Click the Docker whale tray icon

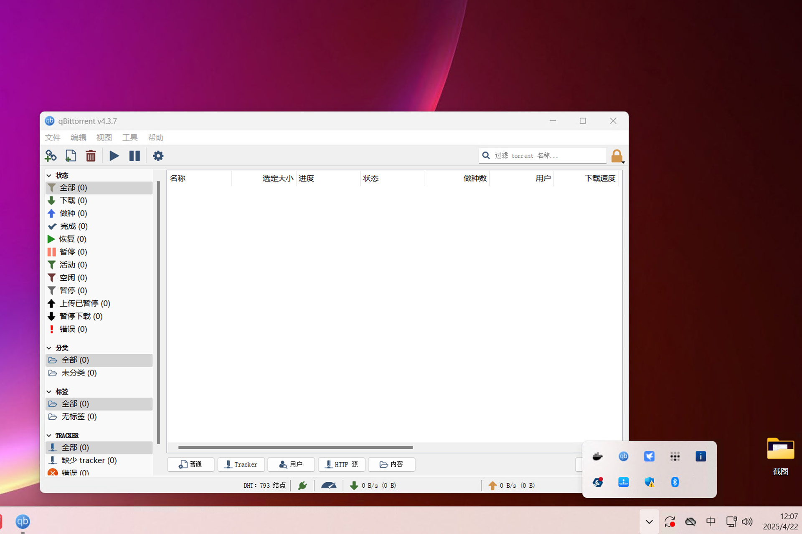coord(598,456)
